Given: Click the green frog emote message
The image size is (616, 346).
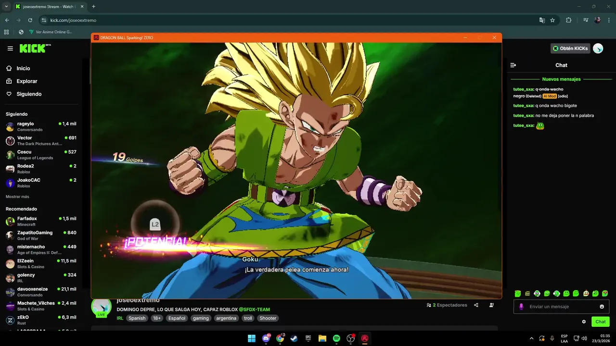Looking at the screenshot, I should [x=540, y=125].
